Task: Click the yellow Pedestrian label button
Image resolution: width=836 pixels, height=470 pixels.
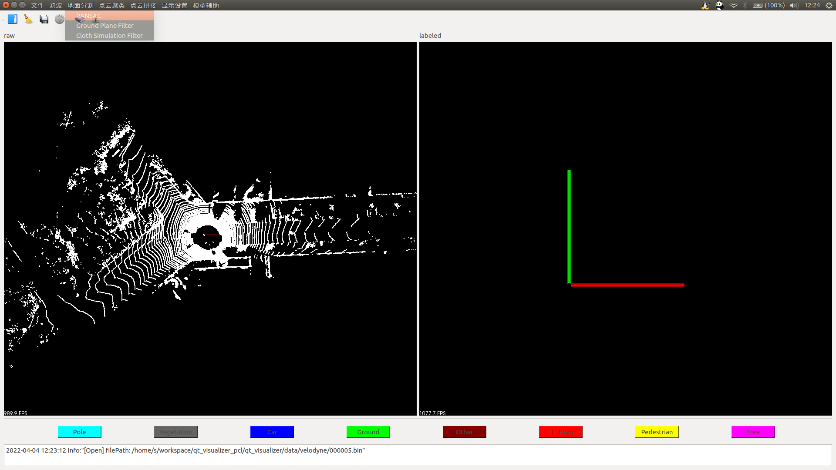Action: tap(657, 432)
